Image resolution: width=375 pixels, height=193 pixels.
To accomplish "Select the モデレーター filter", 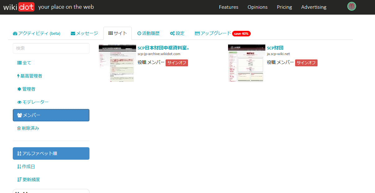I will (x=33, y=102).
